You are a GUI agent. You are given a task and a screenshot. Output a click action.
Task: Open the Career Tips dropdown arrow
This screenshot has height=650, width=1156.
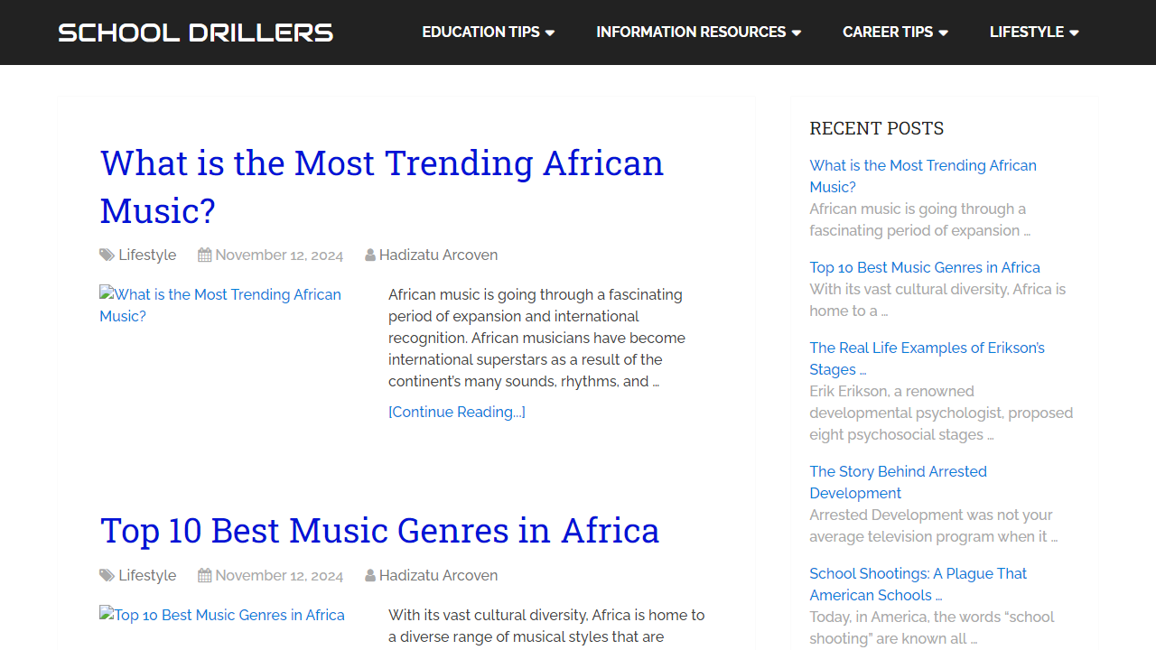[945, 32]
